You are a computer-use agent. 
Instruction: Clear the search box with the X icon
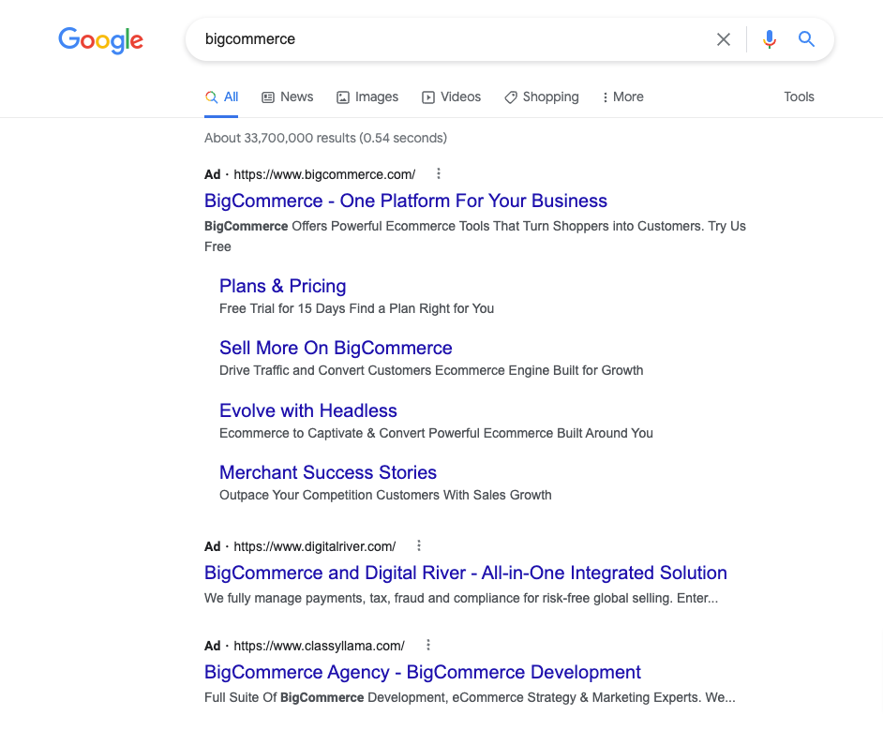click(x=723, y=39)
